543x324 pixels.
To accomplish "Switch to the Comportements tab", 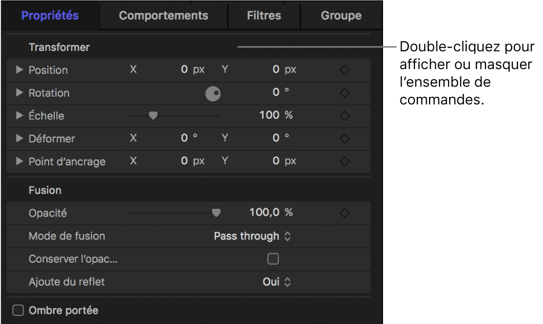I will [x=164, y=15].
